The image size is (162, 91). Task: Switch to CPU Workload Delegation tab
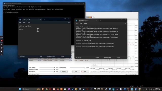coord(115,72)
